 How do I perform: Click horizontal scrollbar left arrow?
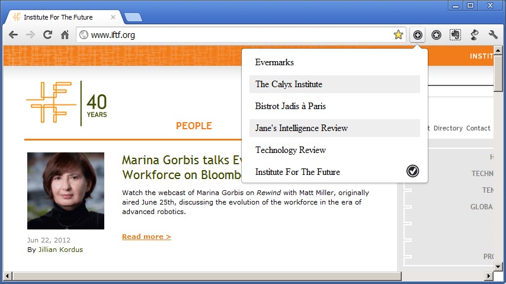click(x=8, y=276)
